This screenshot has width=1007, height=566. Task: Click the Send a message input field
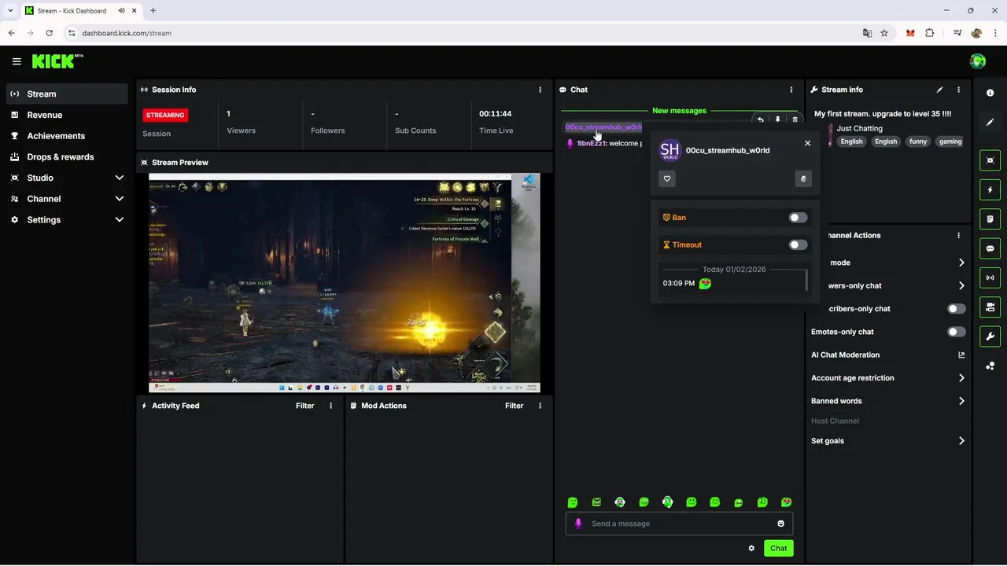tap(679, 524)
